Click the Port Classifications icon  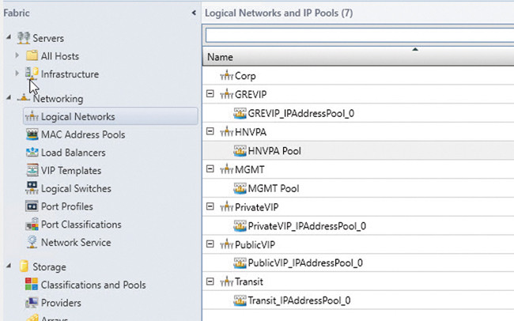point(32,225)
